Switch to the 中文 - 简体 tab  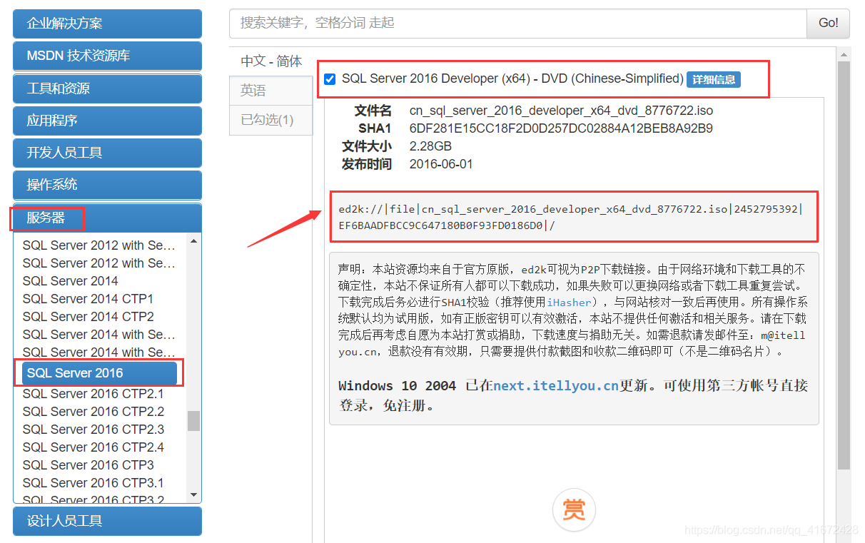pos(271,61)
